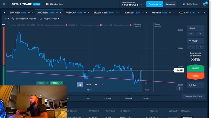Decrease trade time with minus
The width and height of the screenshot is (211, 118).
click(x=191, y=34)
